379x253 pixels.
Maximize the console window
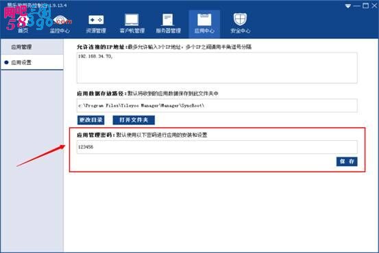coord(365,5)
